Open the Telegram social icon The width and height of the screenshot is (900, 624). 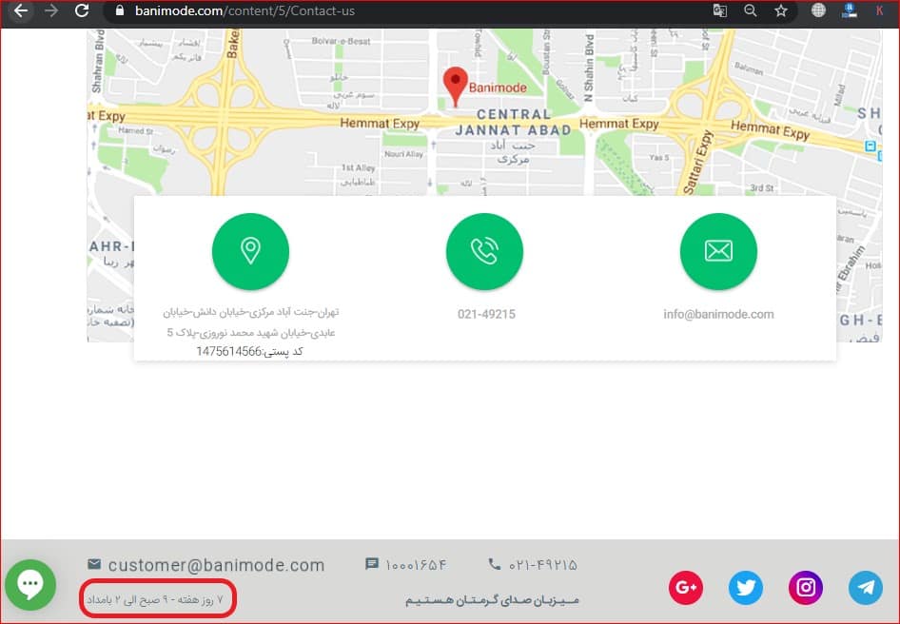coord(866,587)
